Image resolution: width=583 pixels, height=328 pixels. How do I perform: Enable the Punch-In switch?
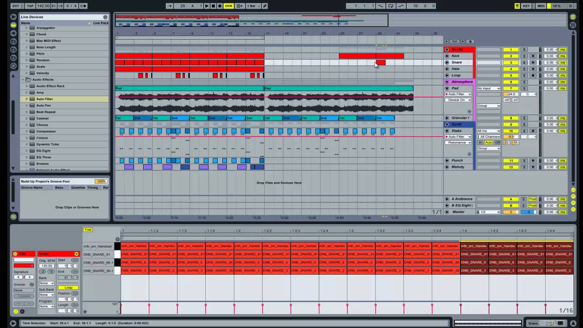(380, 6)
